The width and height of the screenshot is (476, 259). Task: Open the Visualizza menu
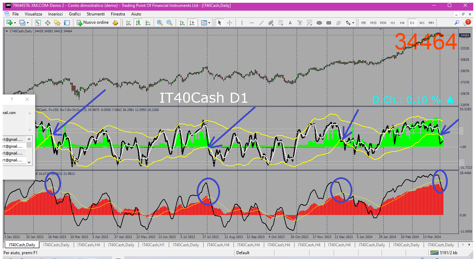[x=33, y=14]
